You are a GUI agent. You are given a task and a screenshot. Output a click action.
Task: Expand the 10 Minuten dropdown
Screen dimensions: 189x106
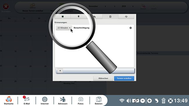64,28
